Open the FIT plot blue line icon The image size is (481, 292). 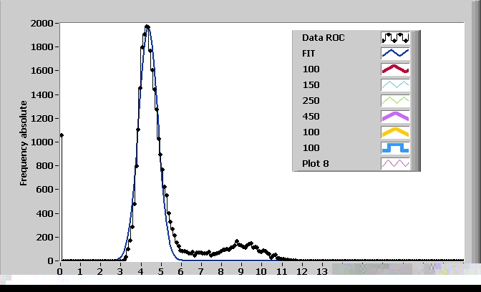click(394, 53)
